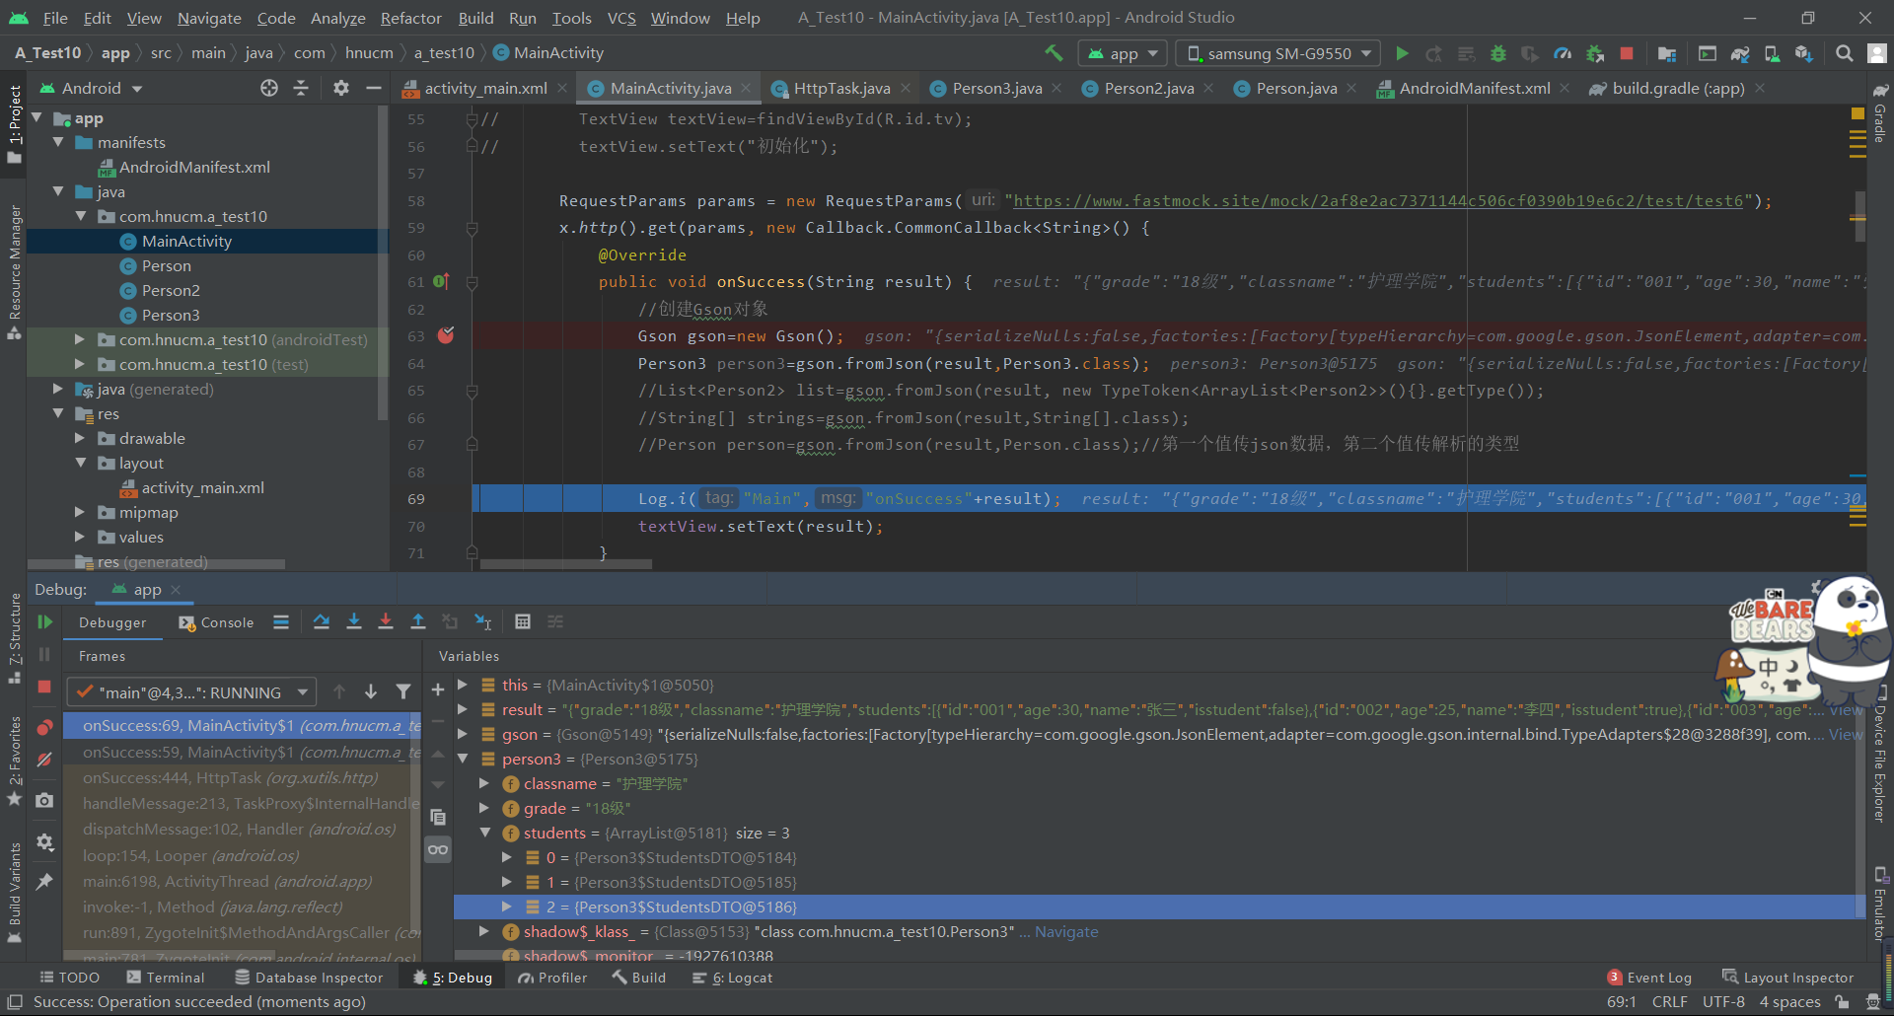Click the editor horizontal scrollbar
Screen dimensions: 1894x1016
tap(565, 564)
